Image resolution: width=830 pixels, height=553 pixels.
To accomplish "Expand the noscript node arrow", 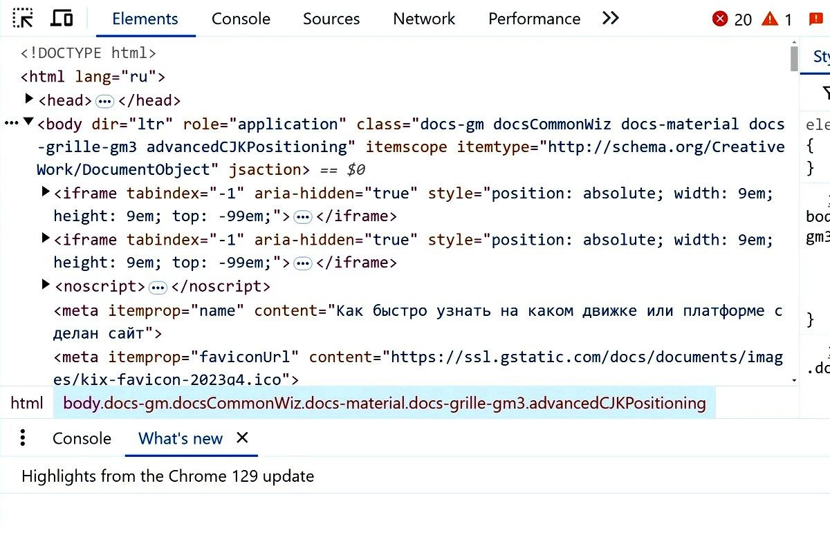I will (x=46, y=285).
